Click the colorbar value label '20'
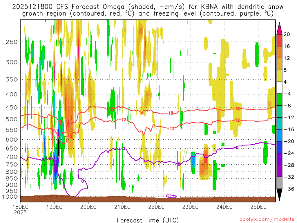The width and height of the screenshot is (297, 223). pos(287,34)
